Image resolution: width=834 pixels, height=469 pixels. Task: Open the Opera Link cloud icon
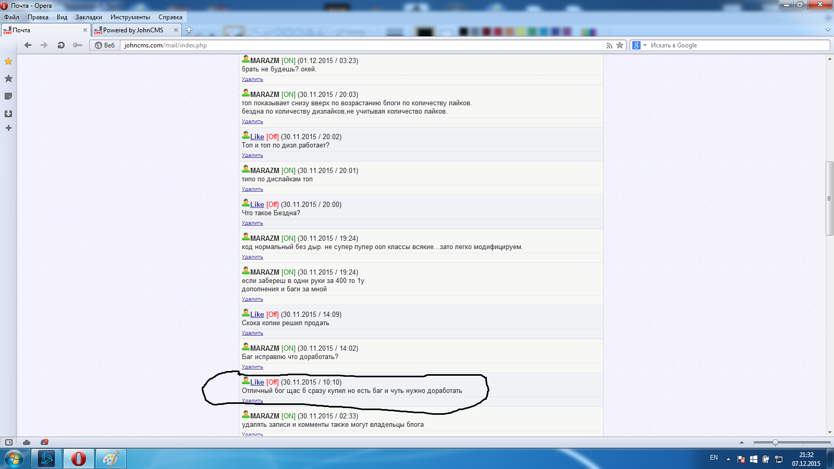tap(27, 442)
